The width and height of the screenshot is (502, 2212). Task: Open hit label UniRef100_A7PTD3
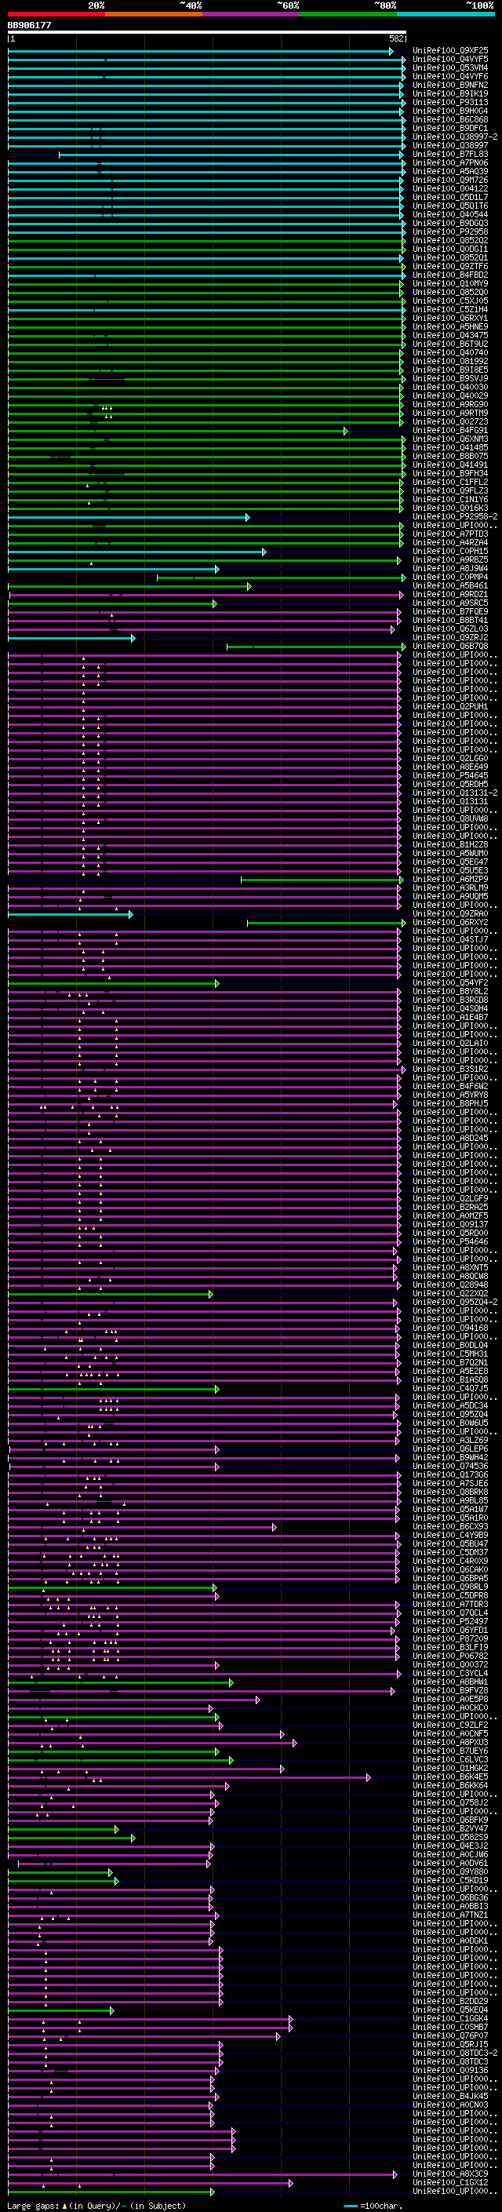pos(450,534)
